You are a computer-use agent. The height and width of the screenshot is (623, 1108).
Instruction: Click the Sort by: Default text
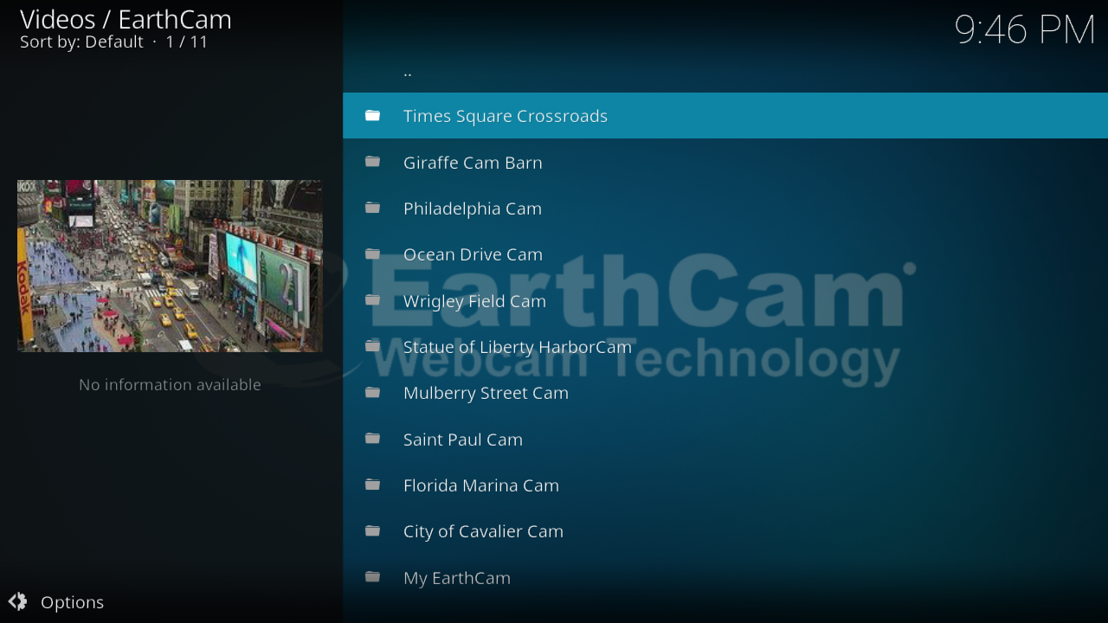tap(81, 42)
